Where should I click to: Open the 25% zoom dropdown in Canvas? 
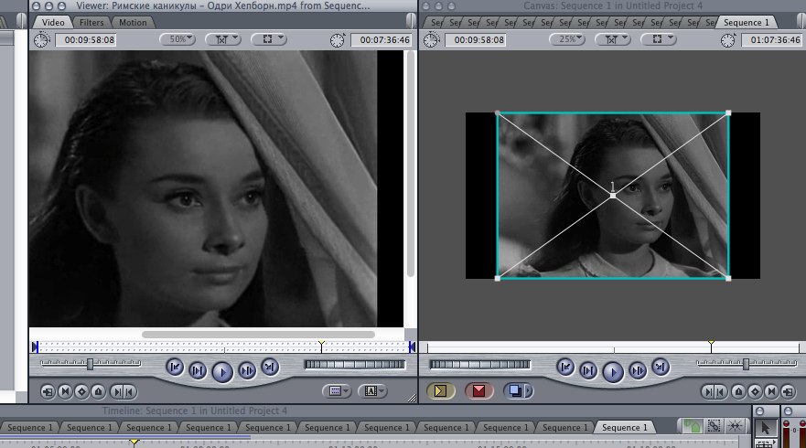tap(567, 39)
